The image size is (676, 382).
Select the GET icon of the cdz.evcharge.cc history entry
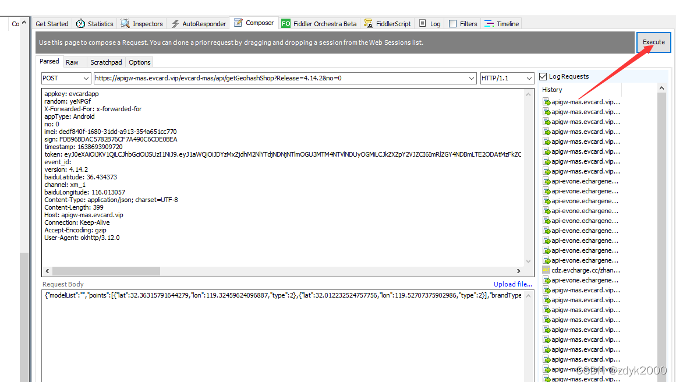546,270
